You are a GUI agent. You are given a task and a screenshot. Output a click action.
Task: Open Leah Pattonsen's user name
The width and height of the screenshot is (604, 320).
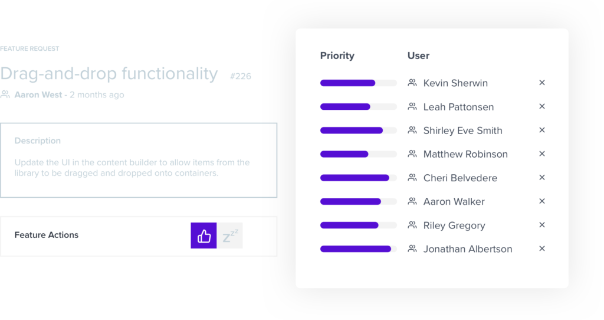pos(458,107)
